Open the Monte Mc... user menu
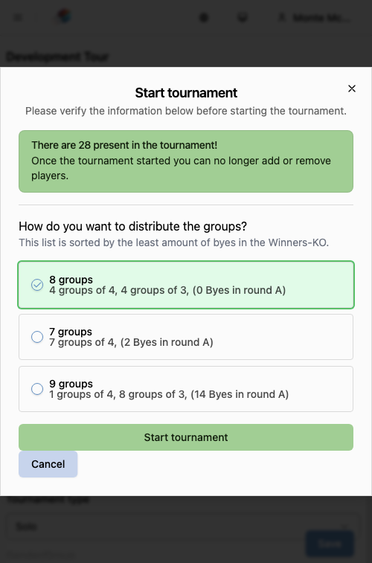 click(x=315, y=17)
